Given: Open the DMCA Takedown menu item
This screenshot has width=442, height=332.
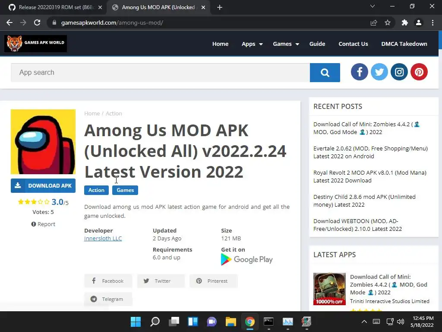Looking at the screenshot, I should pyautogui.click(x=404, y=44).
